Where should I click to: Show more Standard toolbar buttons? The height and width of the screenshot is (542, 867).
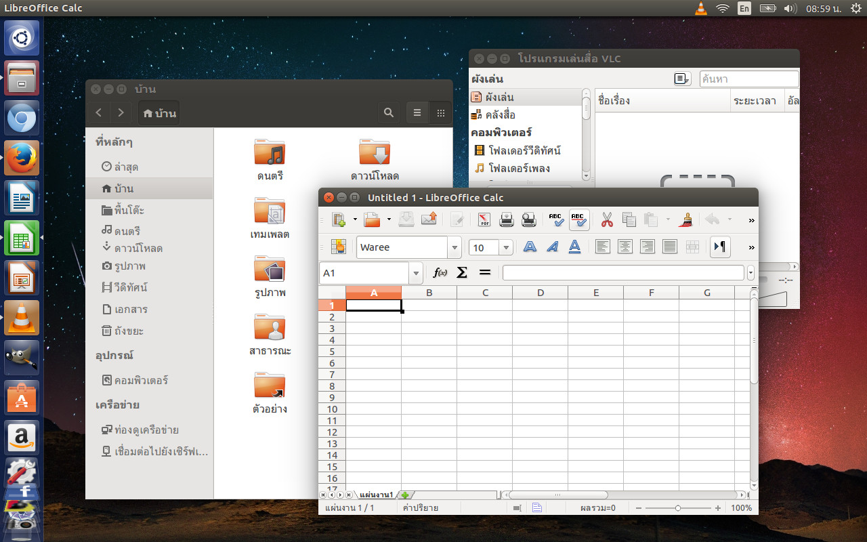pos(751,220)
